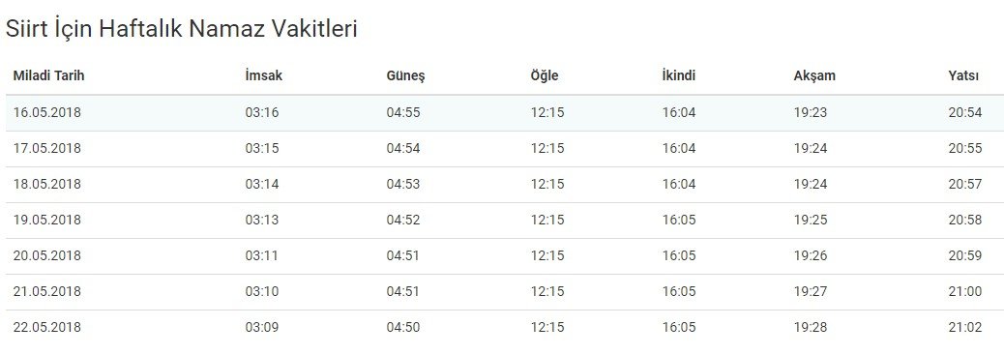Select the Akşam column header
1004x355 pixels.
point(814,75)
